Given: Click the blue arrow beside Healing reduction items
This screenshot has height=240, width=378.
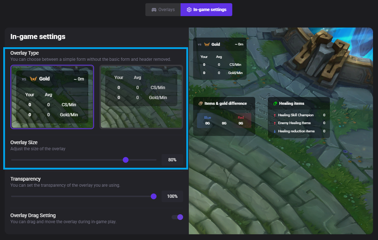Looking at the screenshot, I should pos(275,131).
